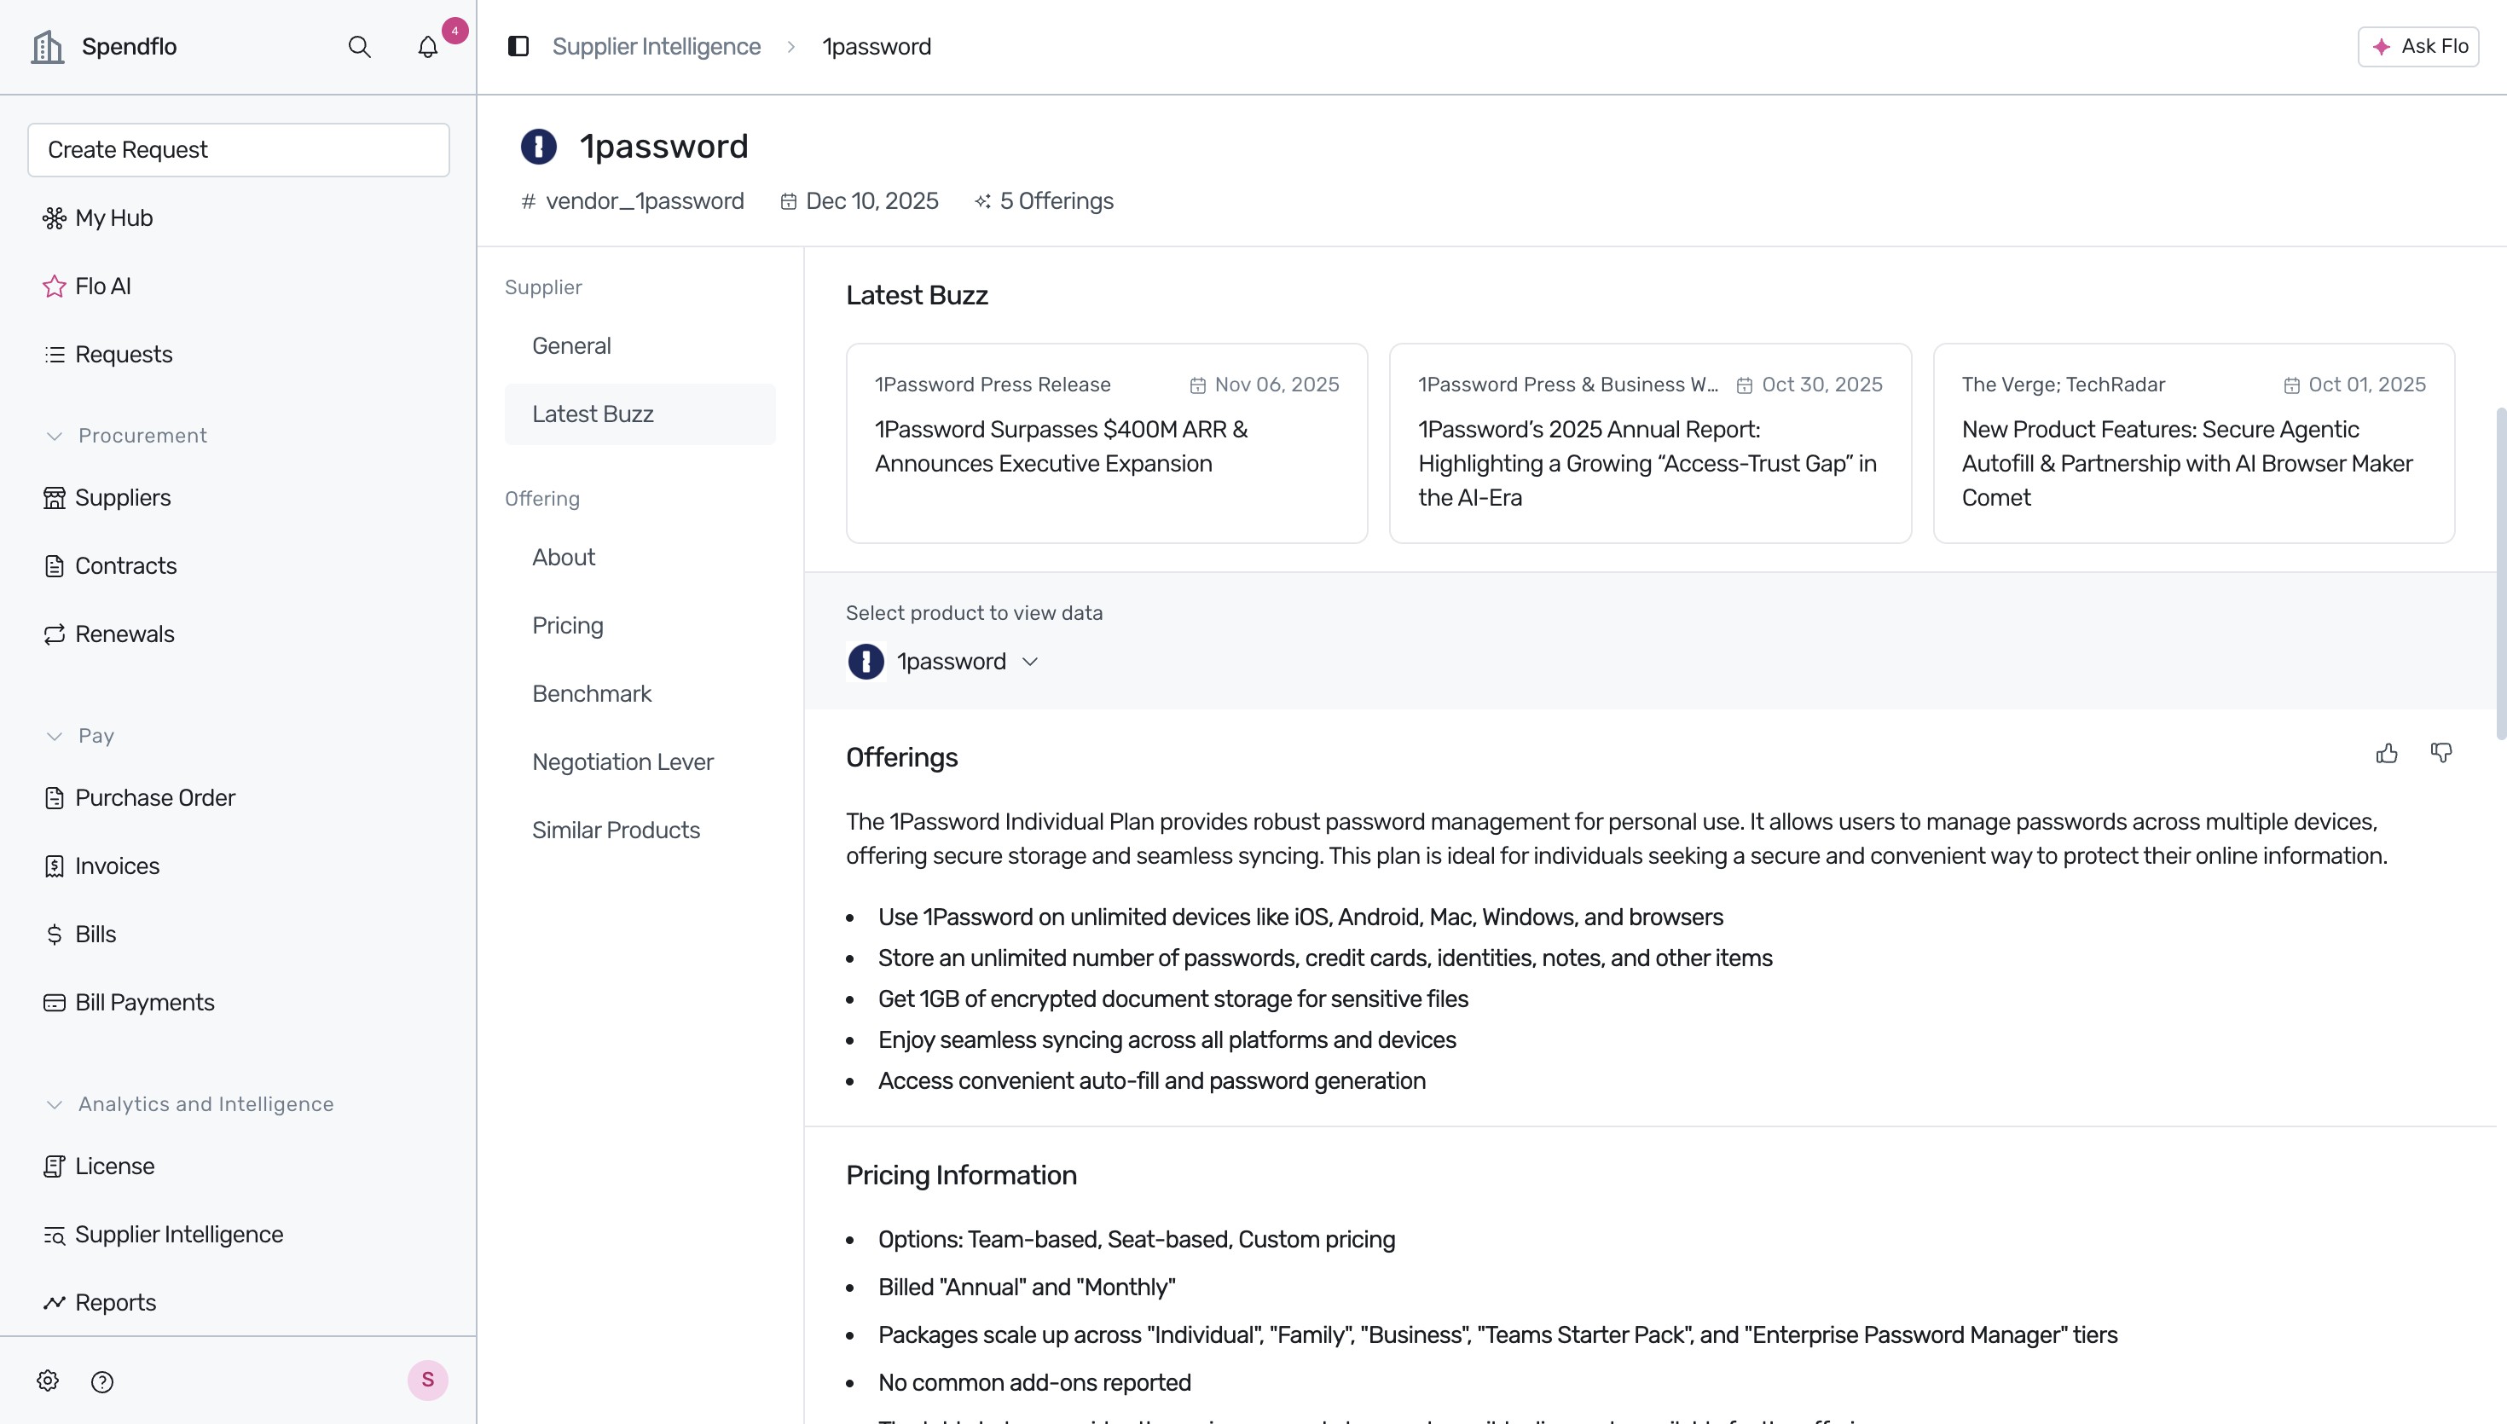Open help question mark icon
This screenshot has width=2507, height=1424.
point(101,1381)
